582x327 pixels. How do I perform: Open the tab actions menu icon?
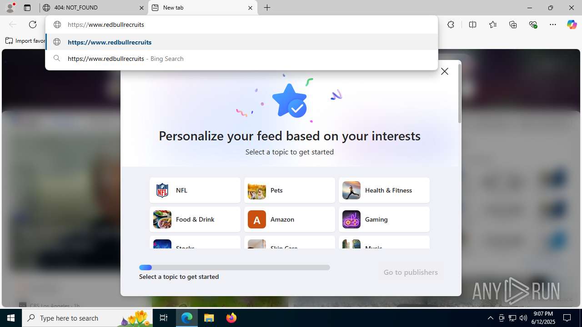click(x=27, y=8)
